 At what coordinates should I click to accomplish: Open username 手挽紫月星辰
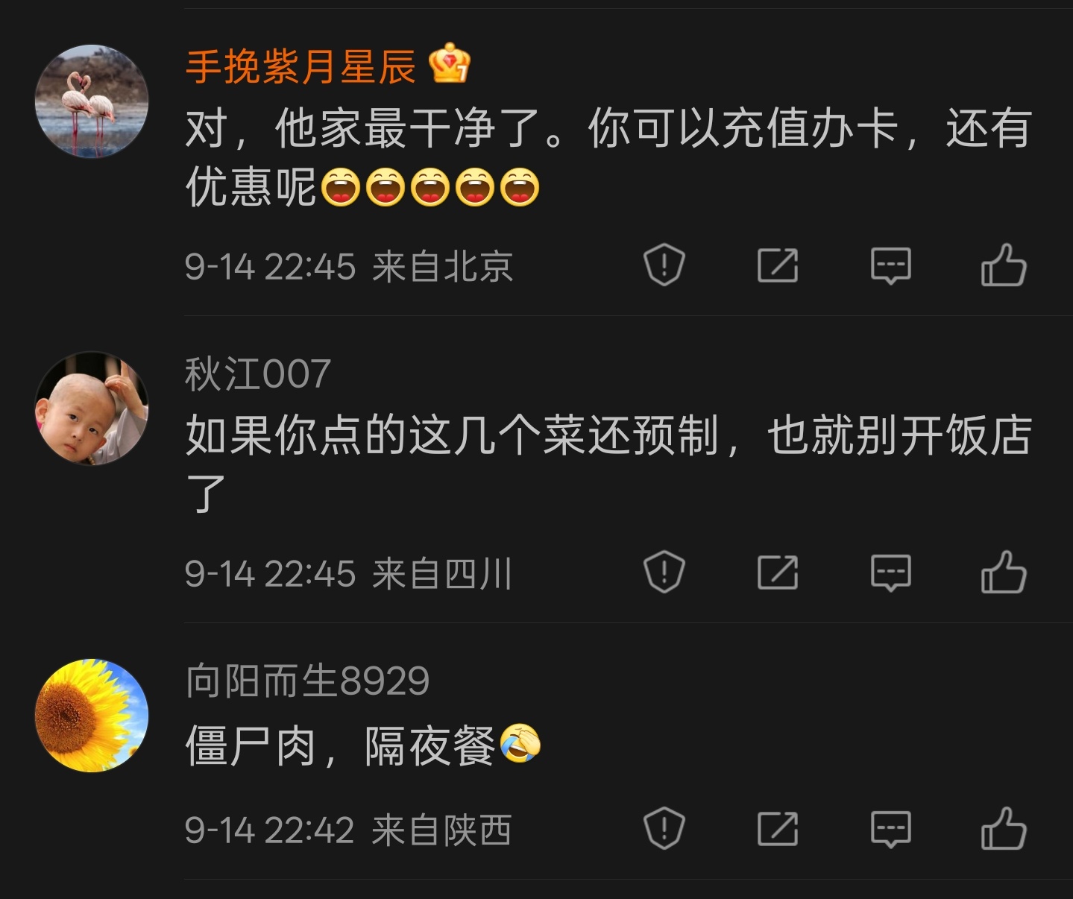[300, 66]
